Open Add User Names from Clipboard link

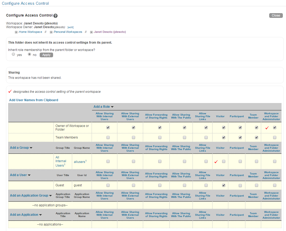[34, 100]
